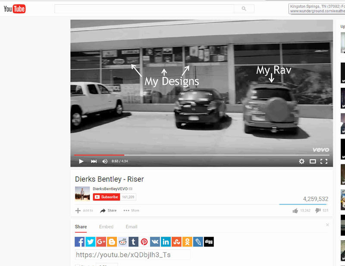Click the 0:53 / 4:34 time display
The height and width of the screenshot is (266, 345).
coord(120,161)
